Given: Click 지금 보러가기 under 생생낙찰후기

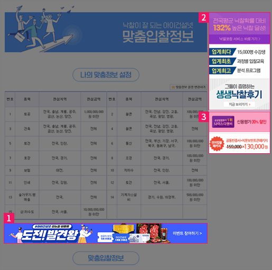Looking at the screenshot, I should [x=239, y=105].
